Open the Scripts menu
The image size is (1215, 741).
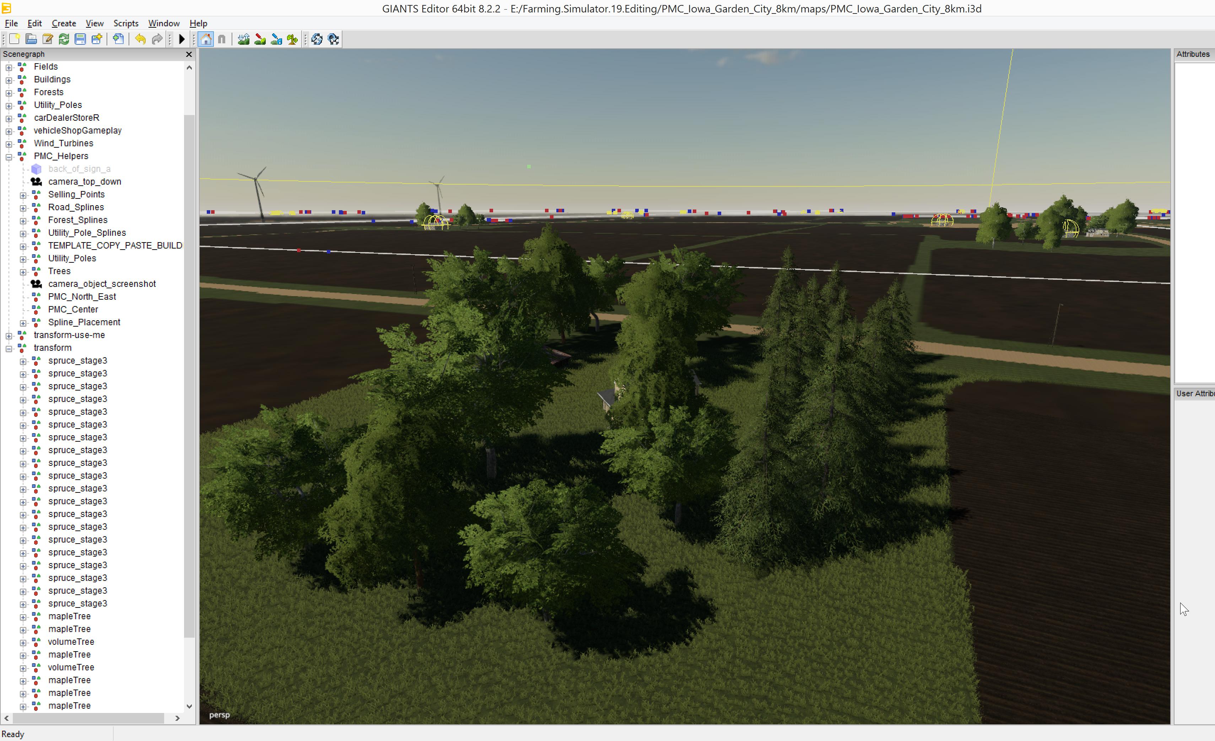[x=126, y=23]
